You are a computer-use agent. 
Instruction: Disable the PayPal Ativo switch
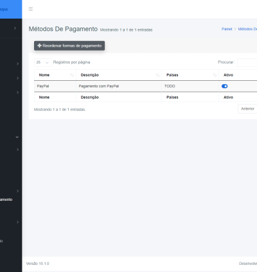point(224,86)
